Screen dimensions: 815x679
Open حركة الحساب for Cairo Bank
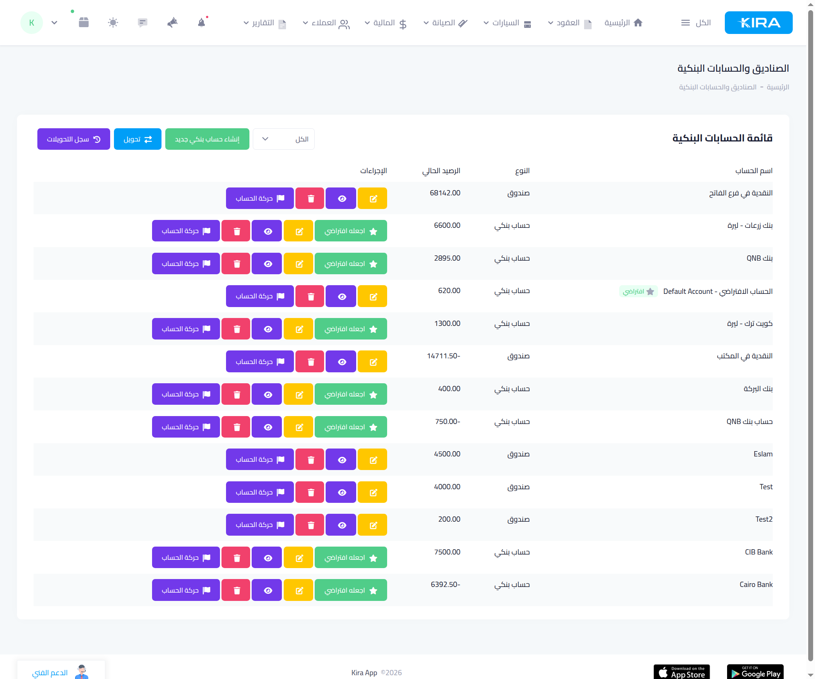click(186, 590)
